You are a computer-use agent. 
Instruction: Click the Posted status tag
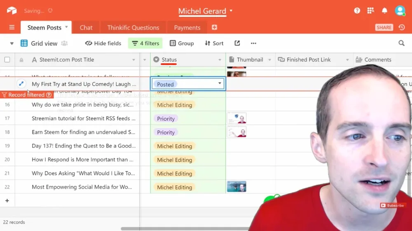coord(165,84)
